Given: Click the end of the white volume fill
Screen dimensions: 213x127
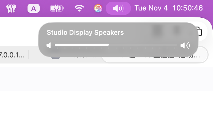Looking at the screenshot, I should pyautogui.click(x=108, y=45).
